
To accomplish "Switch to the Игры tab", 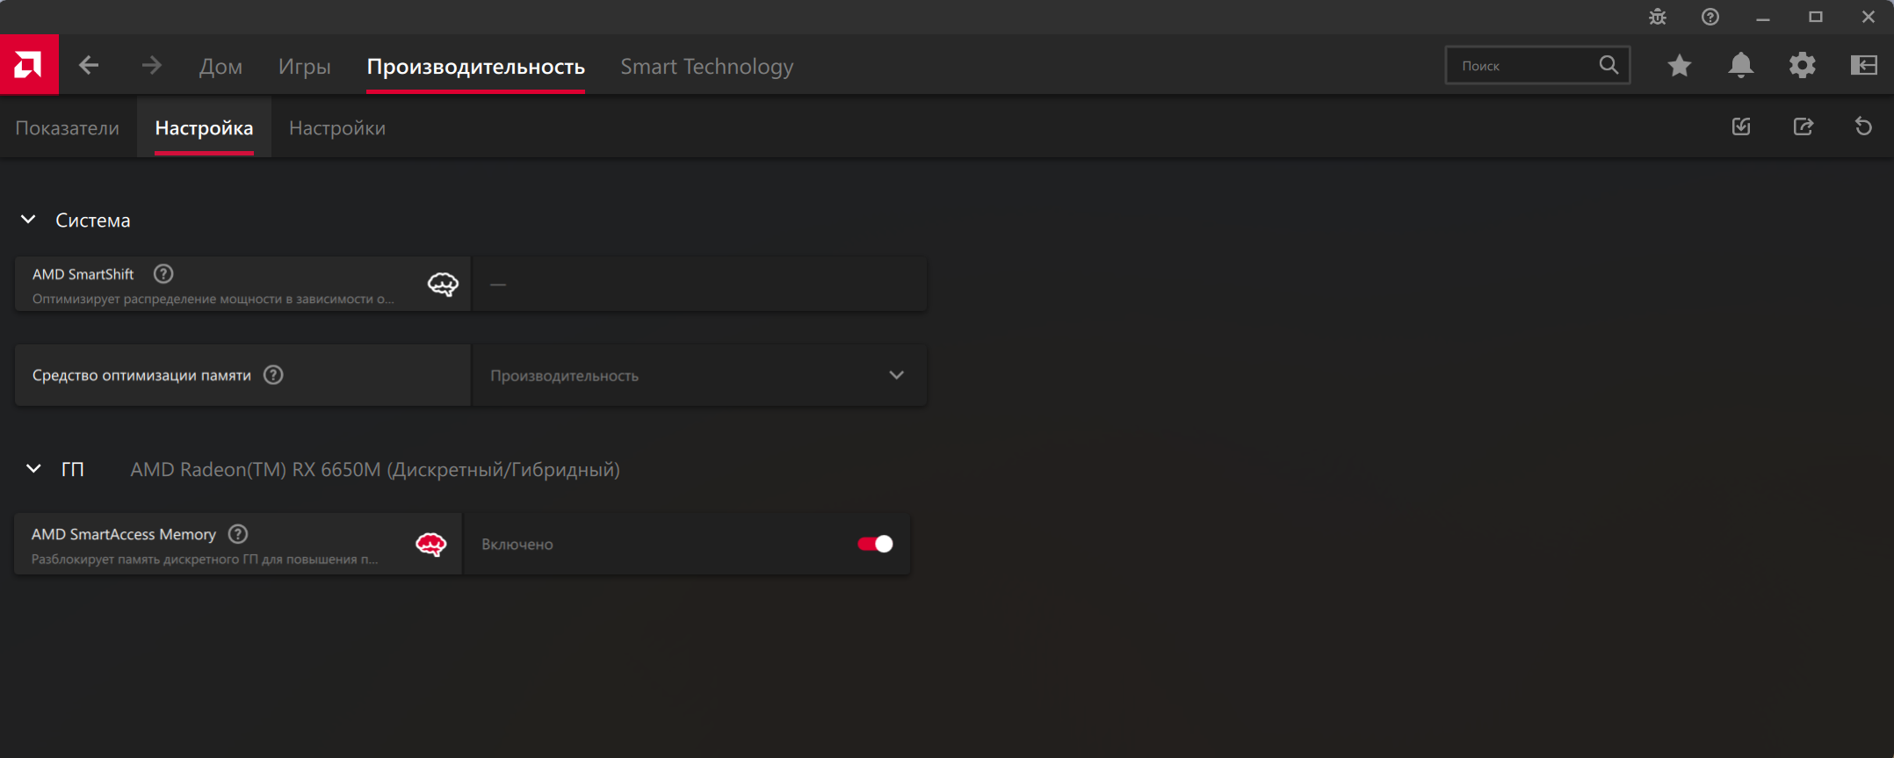I will click(x=304, y=66).
